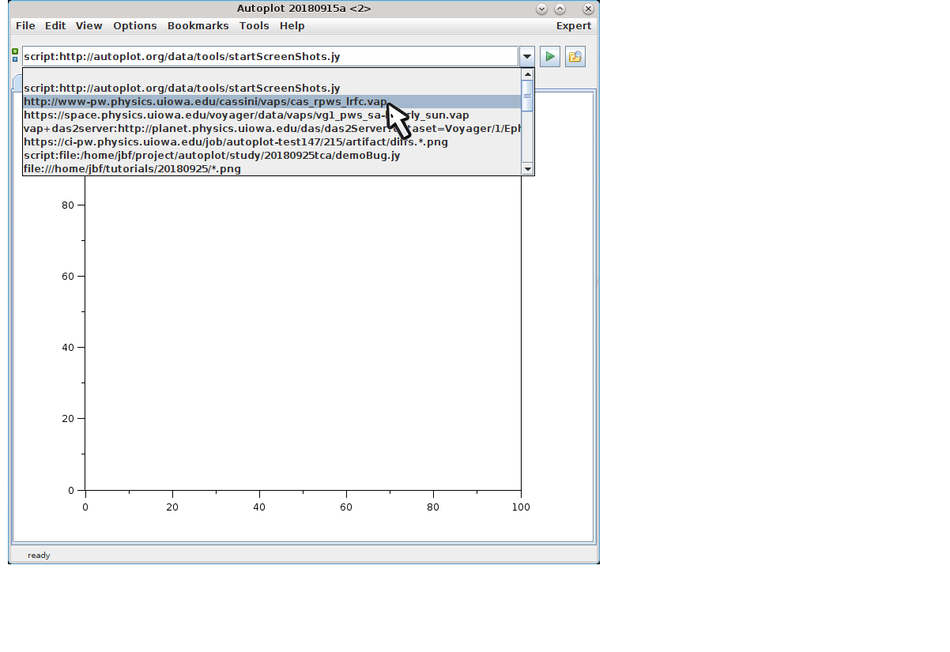
Task: Open the Edit menu
Action: tap(55, 26)
